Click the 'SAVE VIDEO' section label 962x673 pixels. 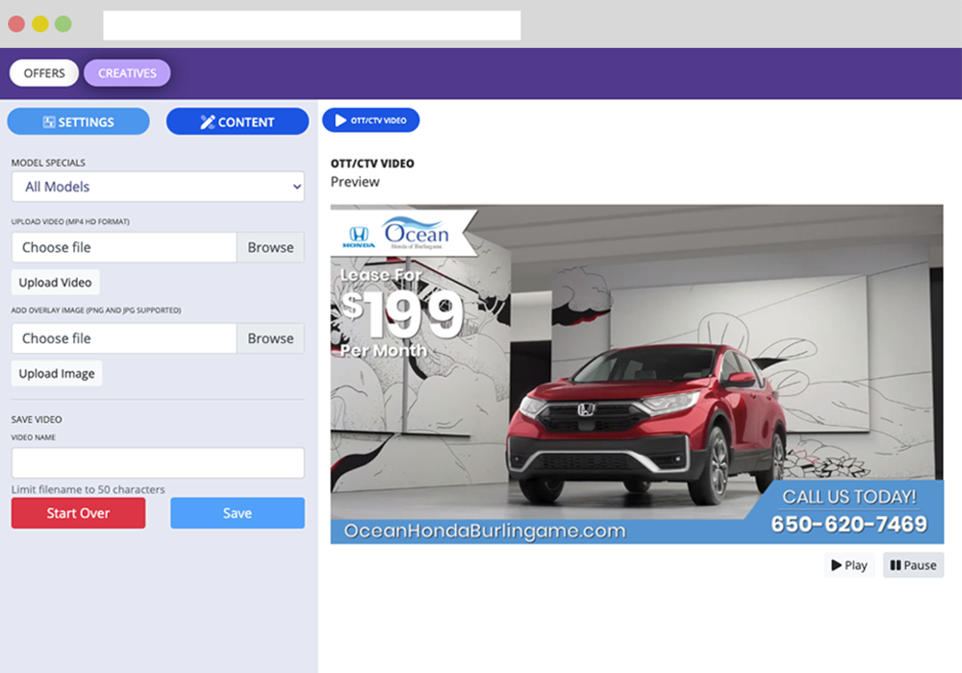coord(37,419)
